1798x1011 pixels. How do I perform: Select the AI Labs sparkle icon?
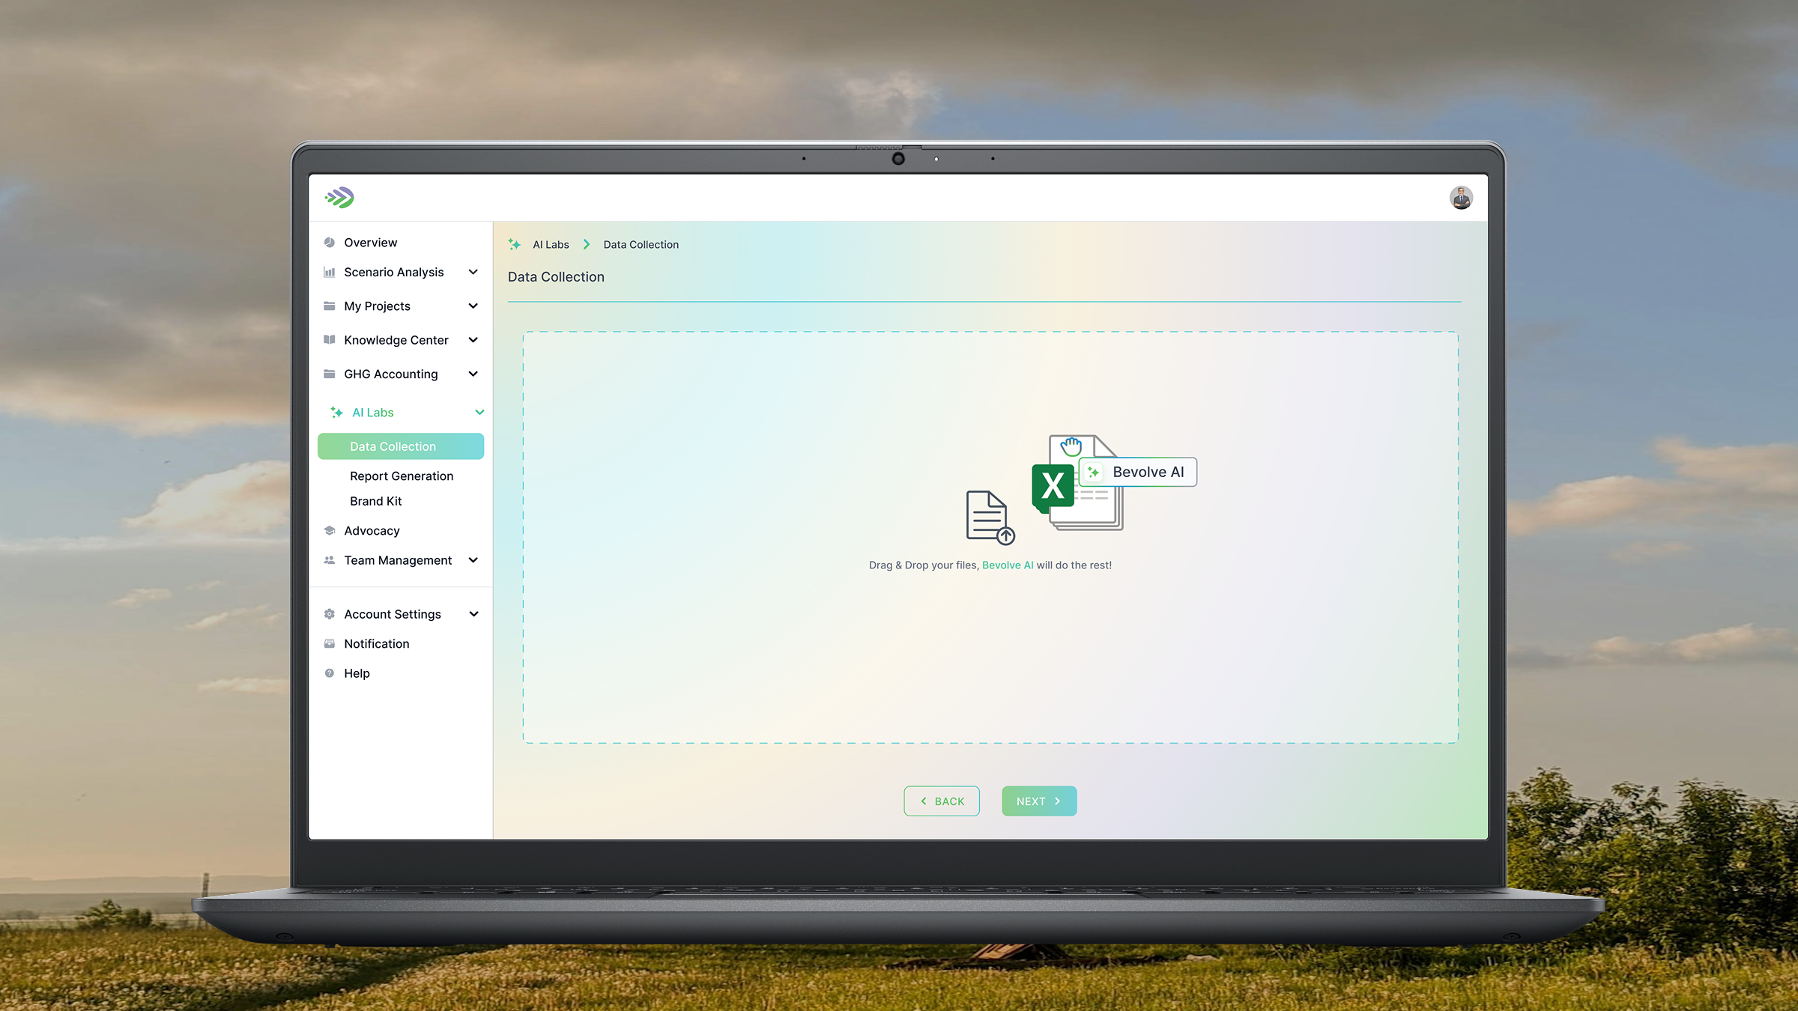[x=335, y=412]
